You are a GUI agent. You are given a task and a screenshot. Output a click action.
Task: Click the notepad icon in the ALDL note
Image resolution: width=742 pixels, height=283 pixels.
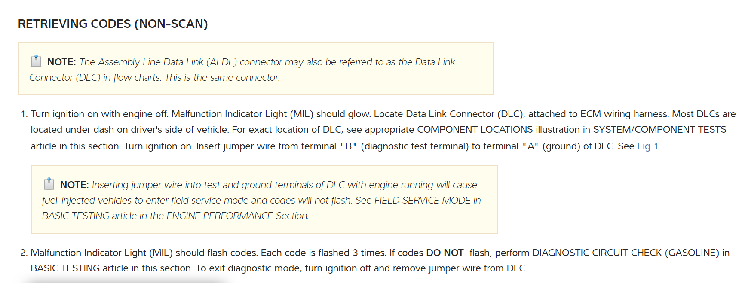tap(36, 61)
